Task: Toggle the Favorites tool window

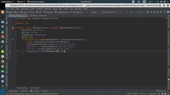Action: point(7,81)
